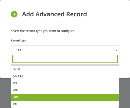Click empty white space right of the heading
Viewport: 130px width, 108px height.
(105, 14)
